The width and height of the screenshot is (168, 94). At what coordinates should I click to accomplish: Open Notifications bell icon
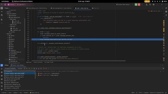[166, 8]
